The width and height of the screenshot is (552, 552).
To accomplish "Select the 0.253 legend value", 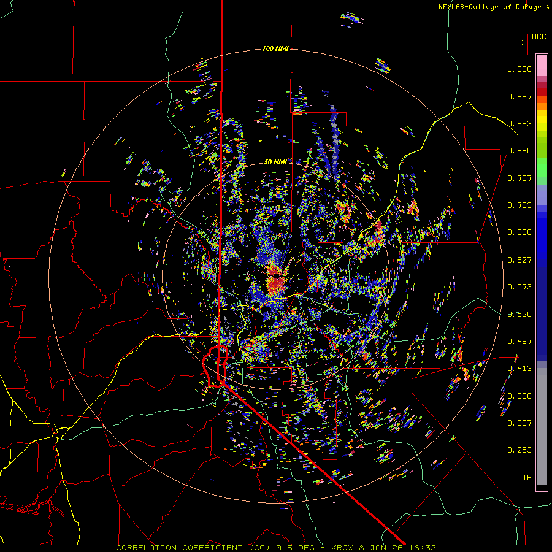I will [519, 450].
